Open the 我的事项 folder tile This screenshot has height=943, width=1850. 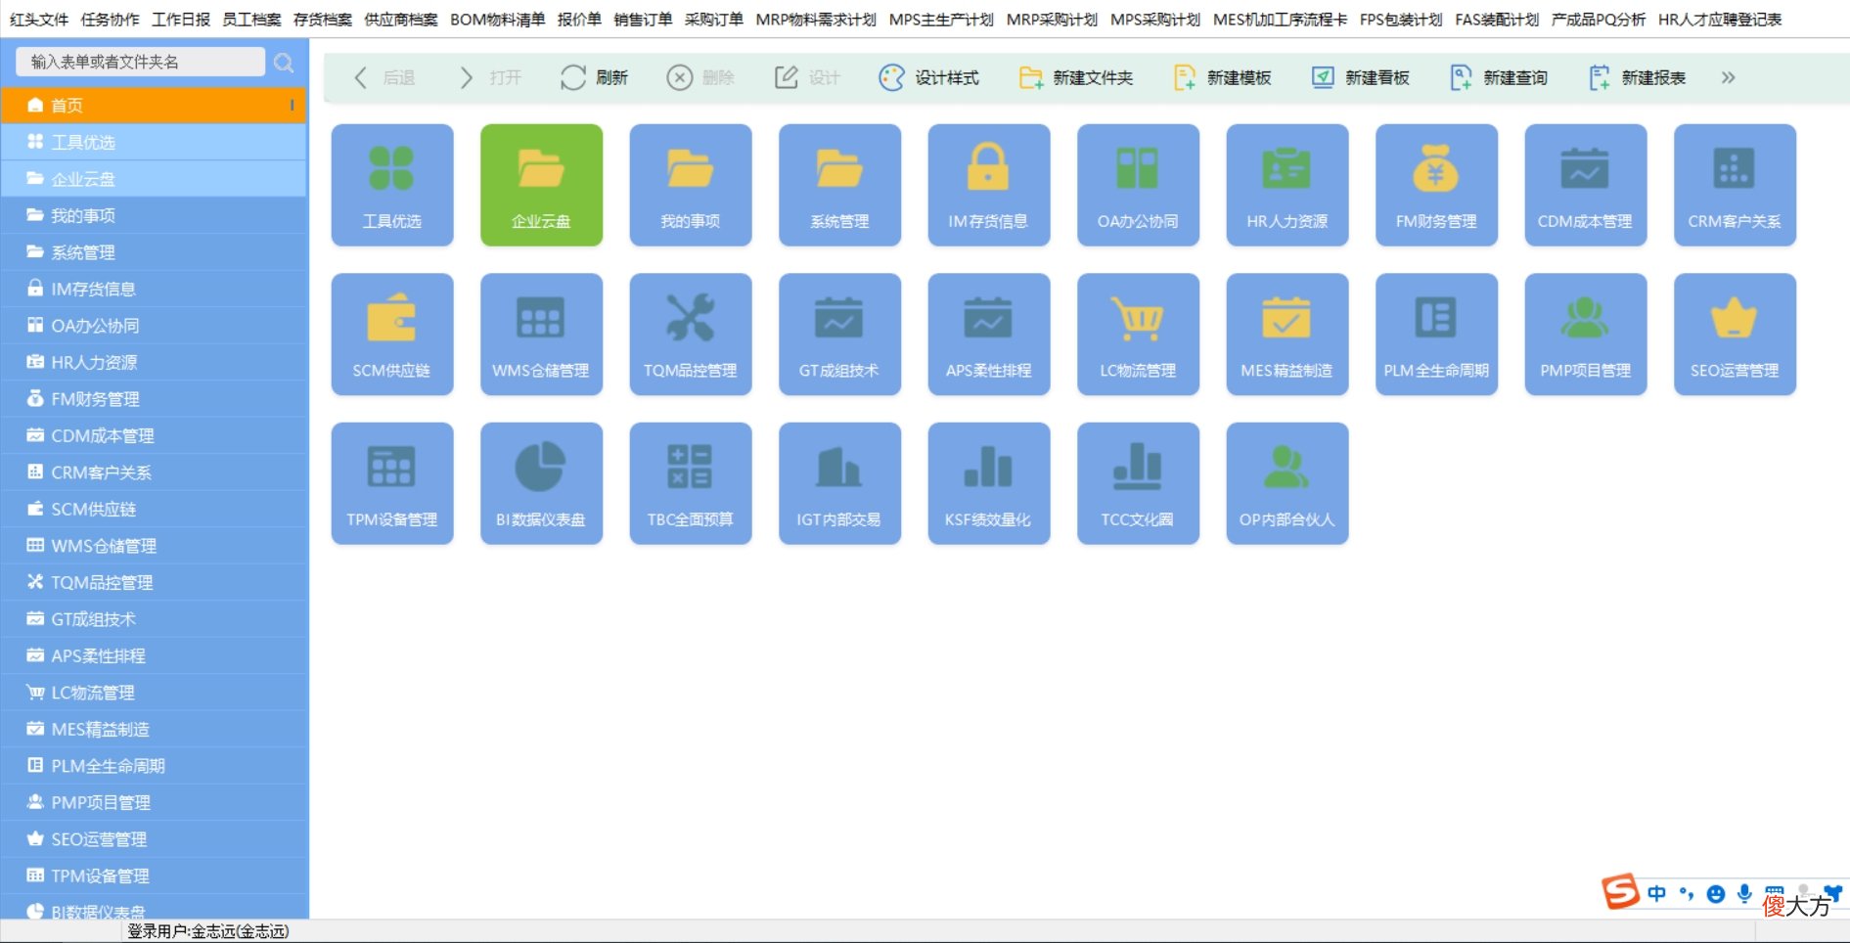click(691, 185)
